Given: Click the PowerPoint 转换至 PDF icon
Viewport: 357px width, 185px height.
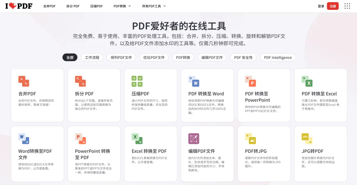Looking at the screenshot, I should (x=80, y=139).
